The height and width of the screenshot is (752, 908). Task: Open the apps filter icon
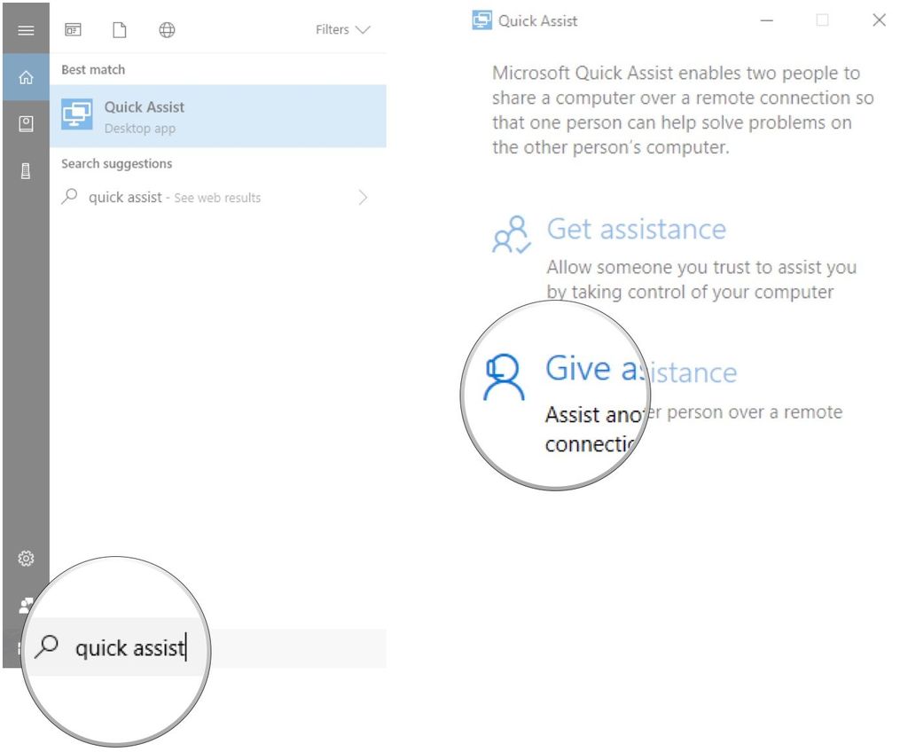coord(73,29)
